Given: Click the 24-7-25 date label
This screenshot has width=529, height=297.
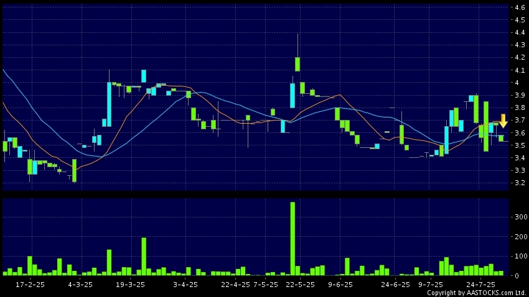Looking at the screenshot, I should [480, 285].
